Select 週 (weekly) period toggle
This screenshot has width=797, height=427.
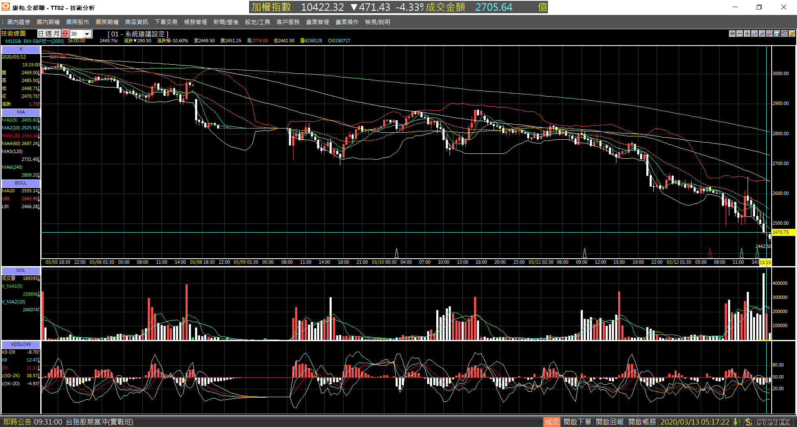pos(49,34)
